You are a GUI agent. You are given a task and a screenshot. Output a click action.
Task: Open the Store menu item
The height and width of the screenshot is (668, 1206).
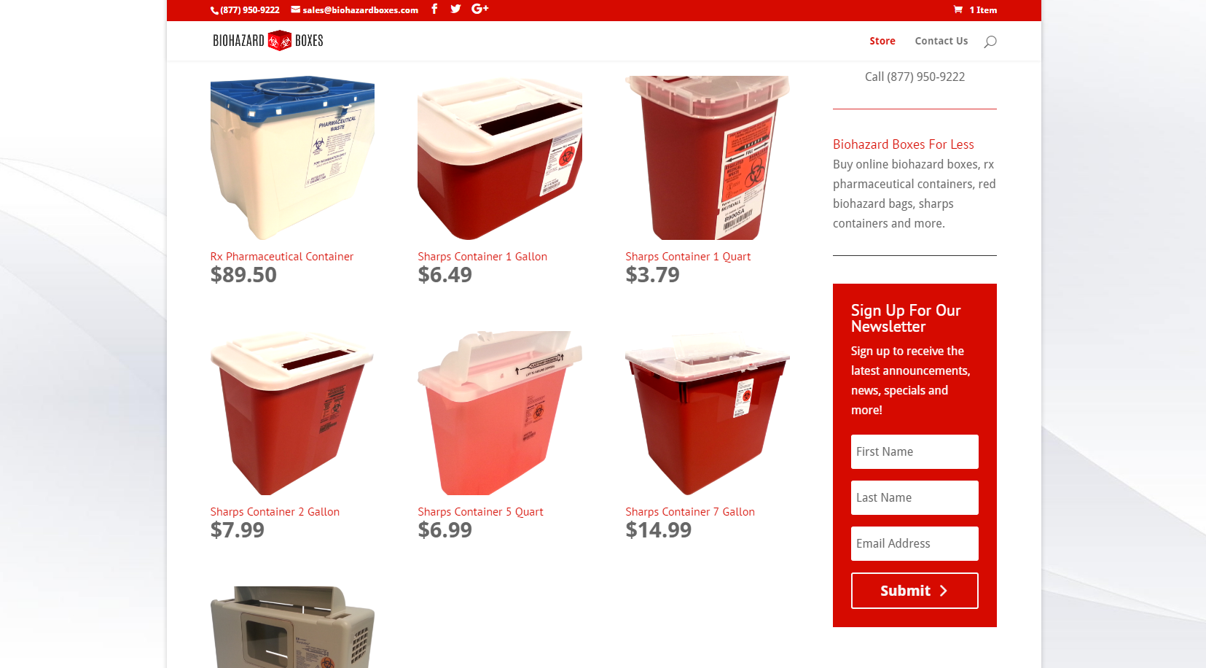click(882, 41)
